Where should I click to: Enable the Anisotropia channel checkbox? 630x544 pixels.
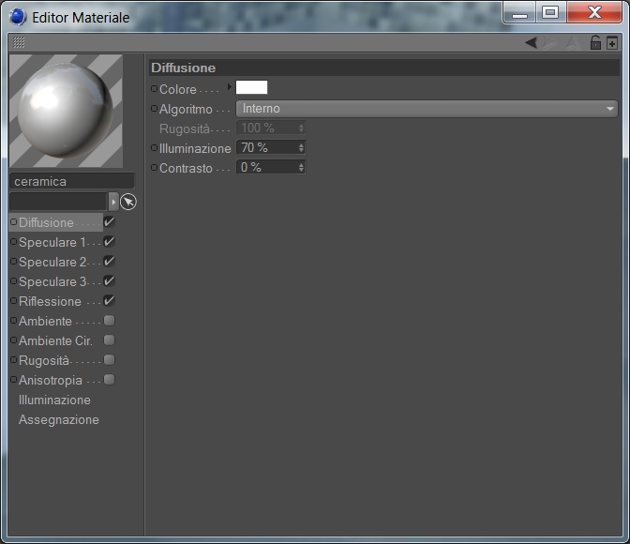(109, 380)
